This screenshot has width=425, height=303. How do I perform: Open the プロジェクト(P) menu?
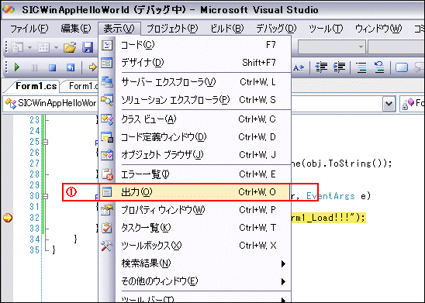point(172,29)
